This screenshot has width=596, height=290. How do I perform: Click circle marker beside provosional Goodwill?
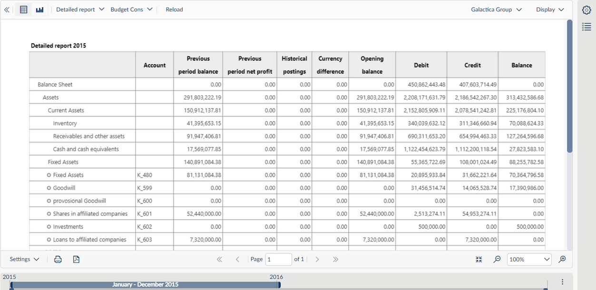[49, 201]
